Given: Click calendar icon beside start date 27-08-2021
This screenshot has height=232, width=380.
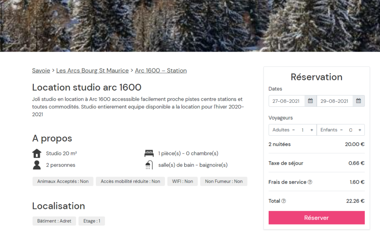Looking at the screenshot, I should click(x=310, y=101).
